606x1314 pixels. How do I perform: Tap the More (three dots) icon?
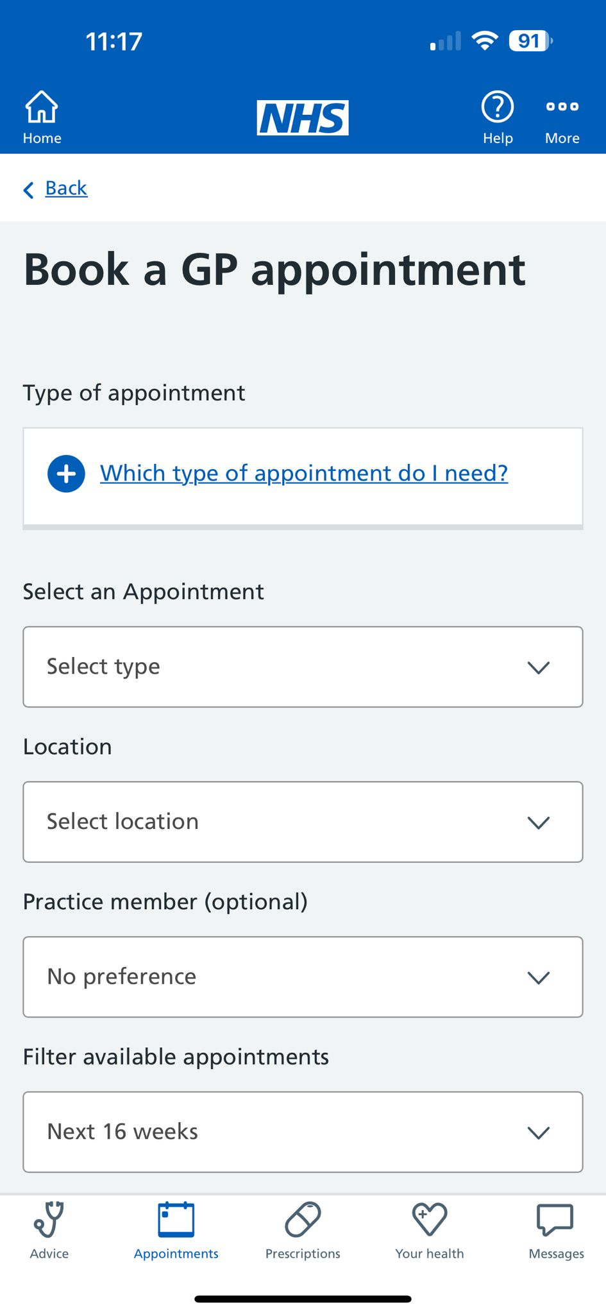(x=561, y=107)
